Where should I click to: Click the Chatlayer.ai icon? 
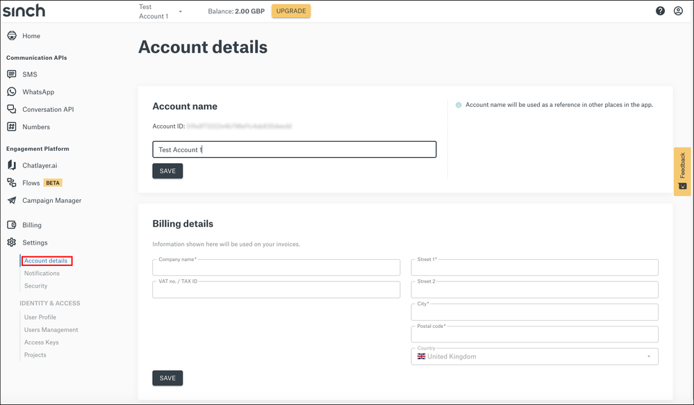click(x=12, y=165)
